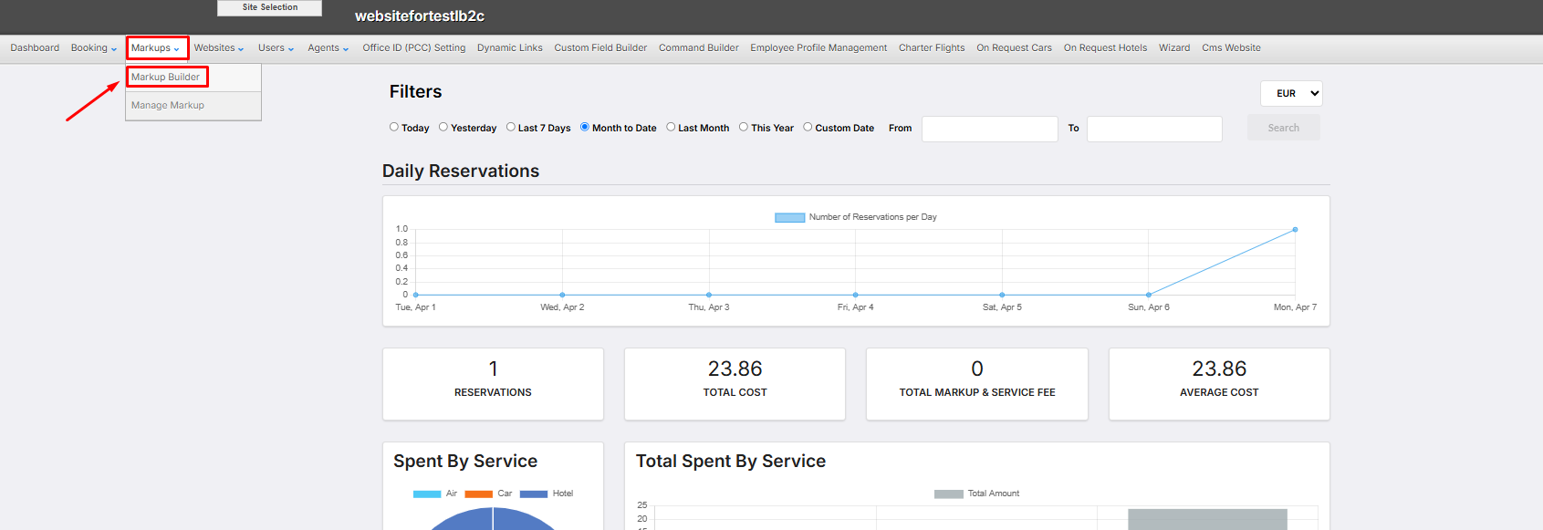The height and width of the screenshot is (530, 1543).
Task: Expand the Booking dropdown menu
Action: tap(94, 48)
